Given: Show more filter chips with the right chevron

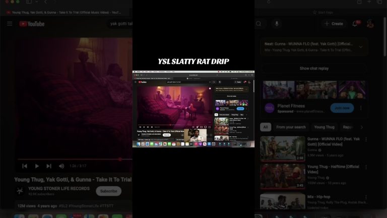Looking at the screenshot, I should click(362, 127).
